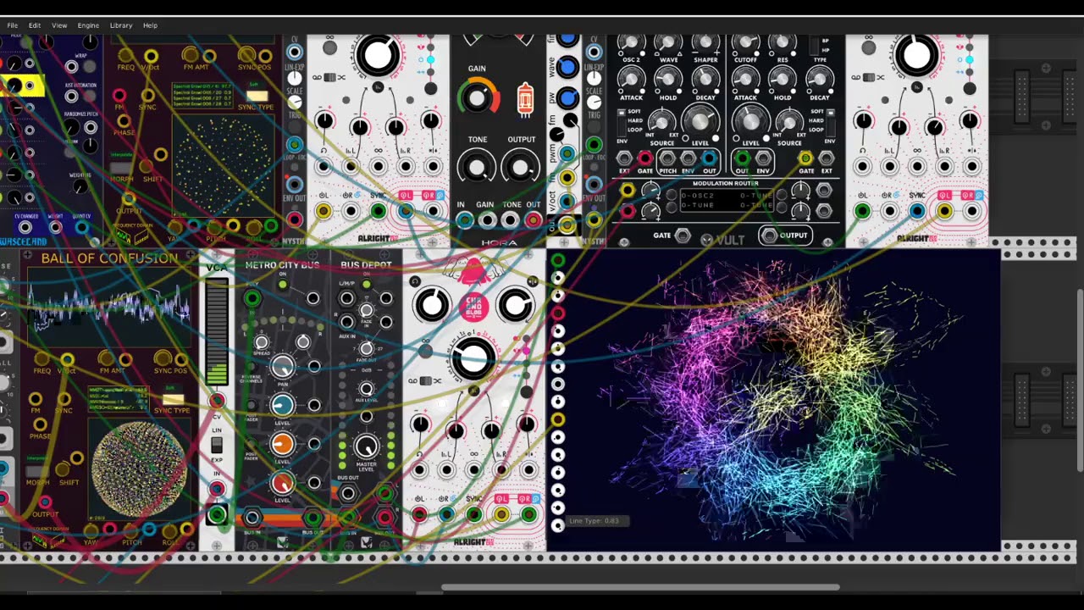This screenshot has width=1084, height=610.
Task: Click the OUTPUT jack on Ball of Confusion
Action: (45, 503)
